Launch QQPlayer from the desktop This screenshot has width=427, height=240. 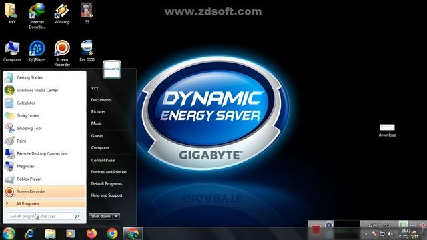pos(37,51)
